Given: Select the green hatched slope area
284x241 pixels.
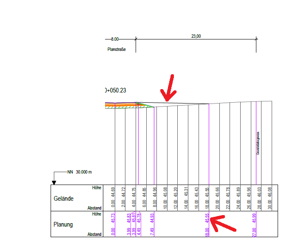Looking at the screenshot, I should (144, 105).
